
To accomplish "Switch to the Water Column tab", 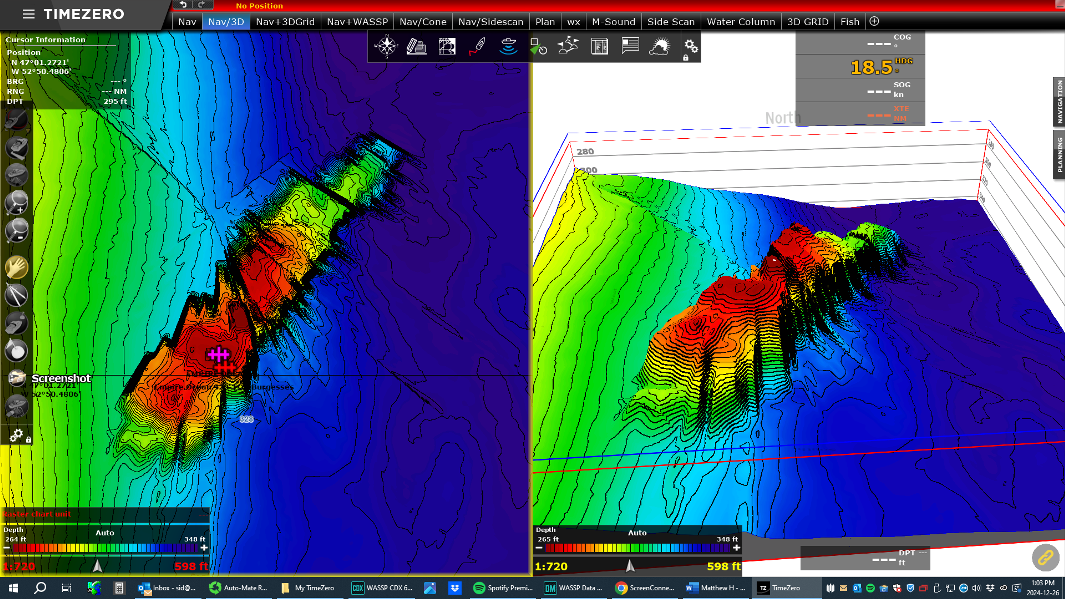I will [741, 22].
